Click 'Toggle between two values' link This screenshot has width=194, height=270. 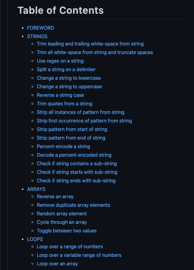point(67,231)
